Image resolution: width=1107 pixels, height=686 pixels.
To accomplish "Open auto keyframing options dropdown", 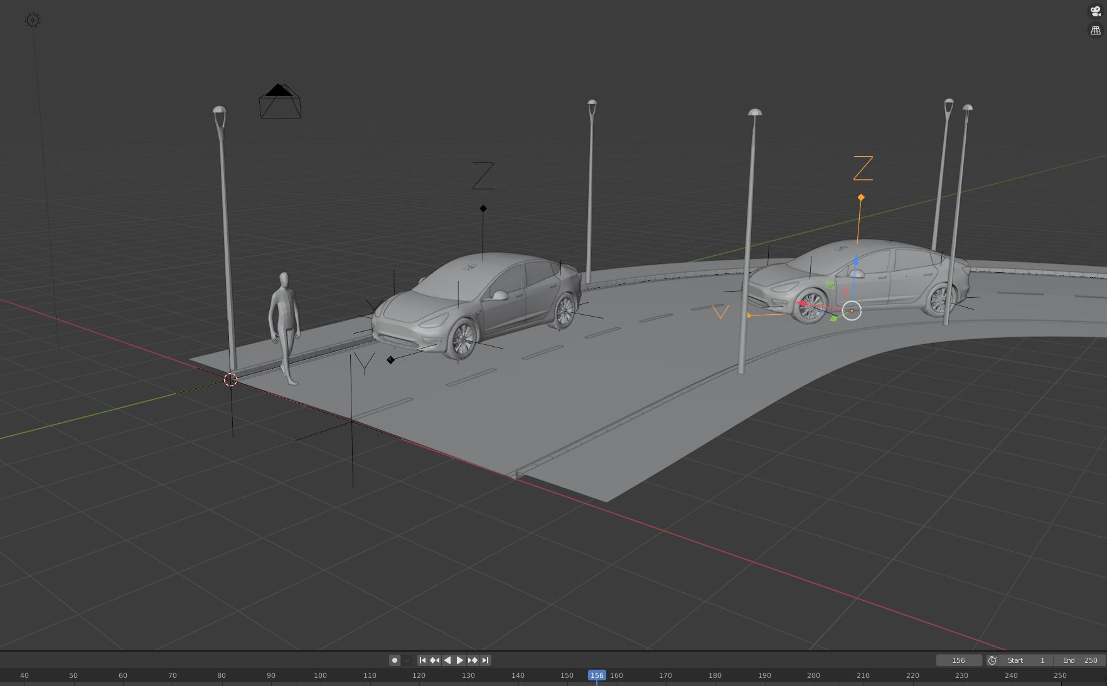I will click(x=407, y=660).
